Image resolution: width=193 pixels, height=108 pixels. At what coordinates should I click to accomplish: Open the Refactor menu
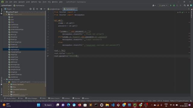coord(34,2)
